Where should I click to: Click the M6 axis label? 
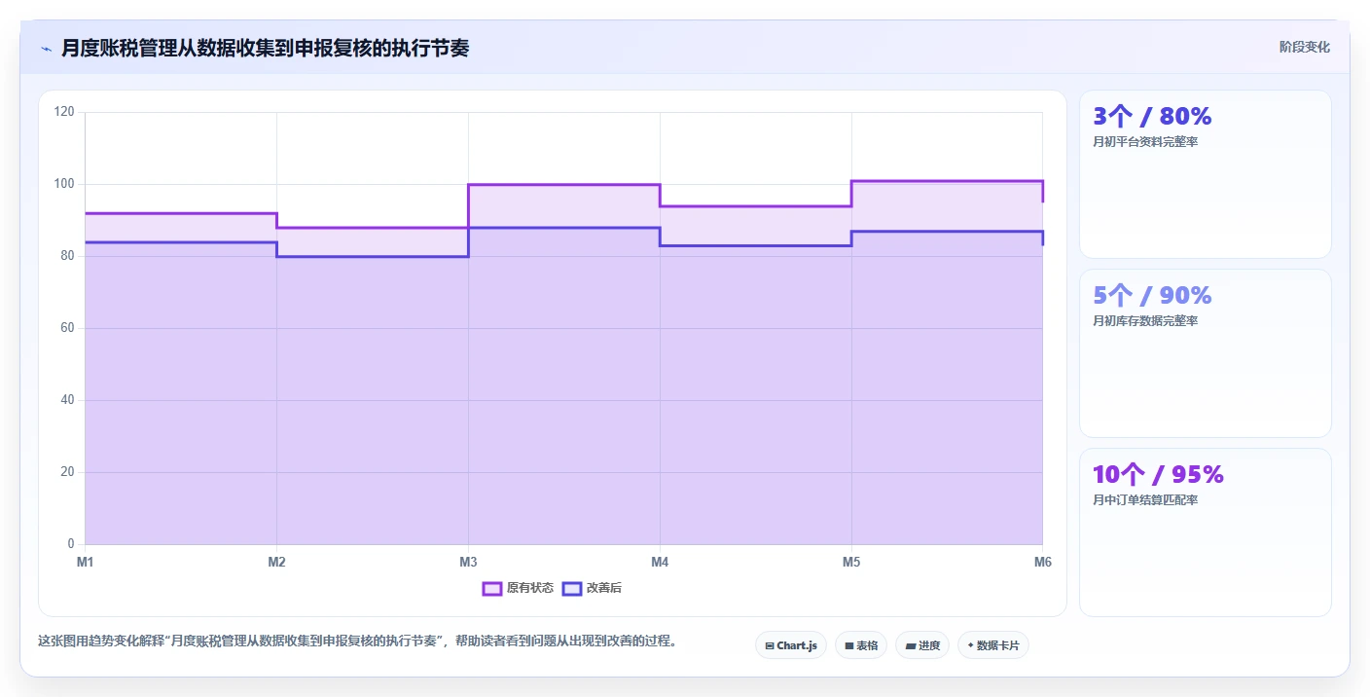point(1042,563)
